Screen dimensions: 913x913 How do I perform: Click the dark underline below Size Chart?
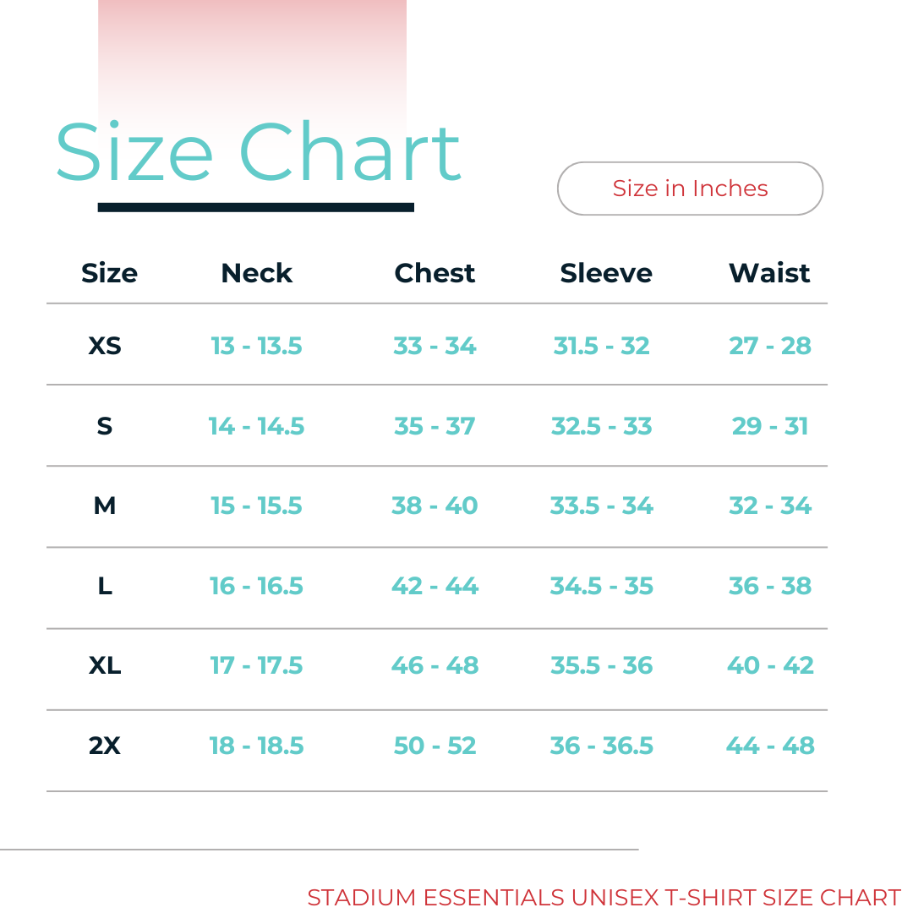point(255,207)
